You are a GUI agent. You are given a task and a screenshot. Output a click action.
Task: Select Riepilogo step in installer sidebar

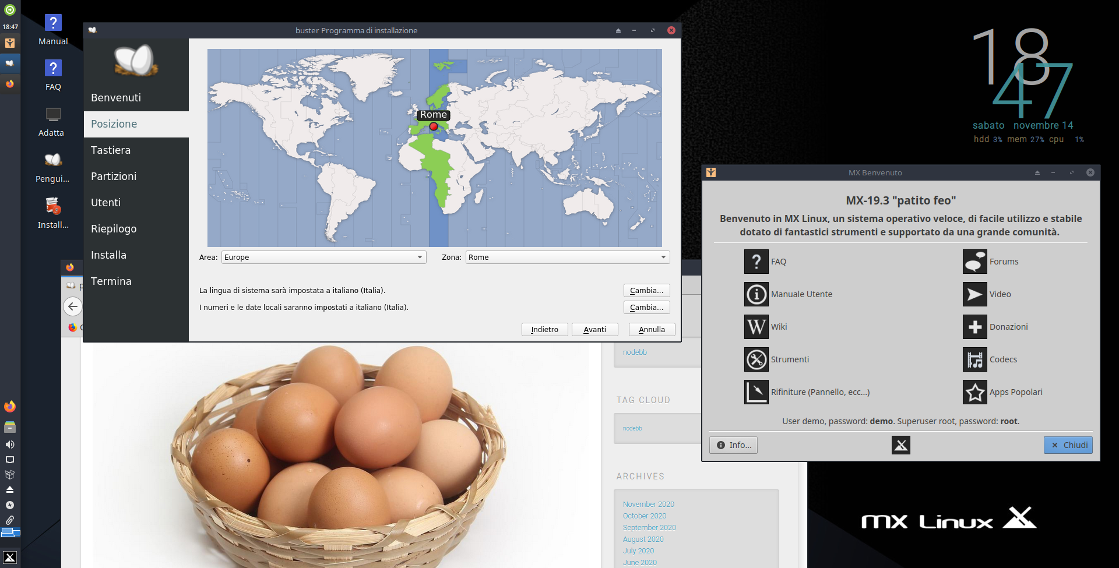136,229
